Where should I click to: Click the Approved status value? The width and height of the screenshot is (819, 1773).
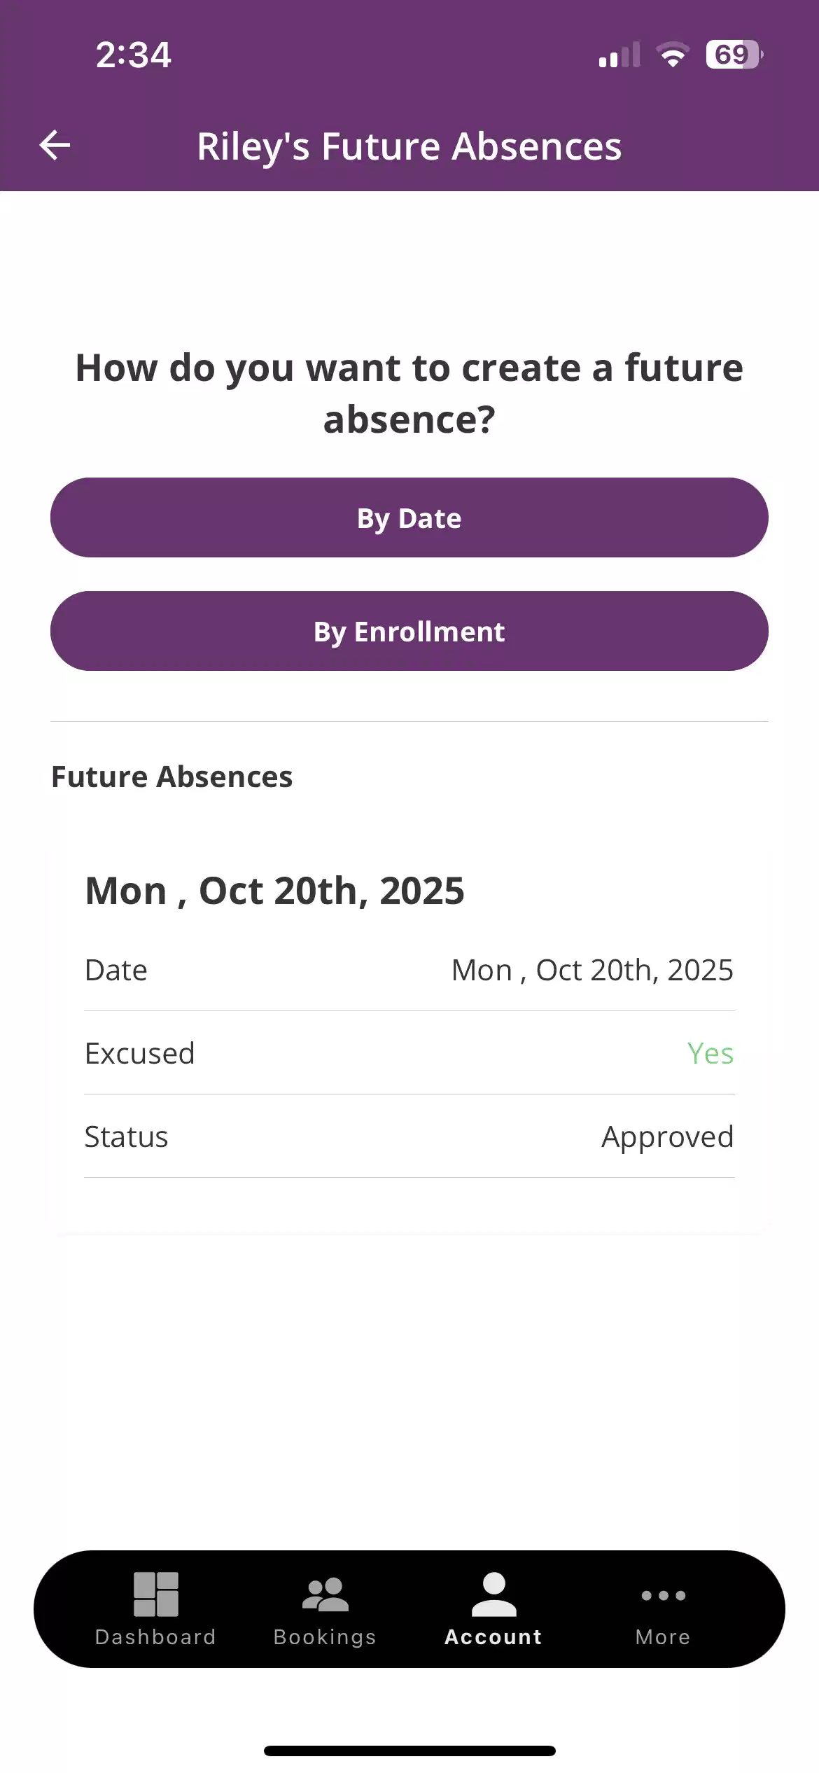point(667,1136)
